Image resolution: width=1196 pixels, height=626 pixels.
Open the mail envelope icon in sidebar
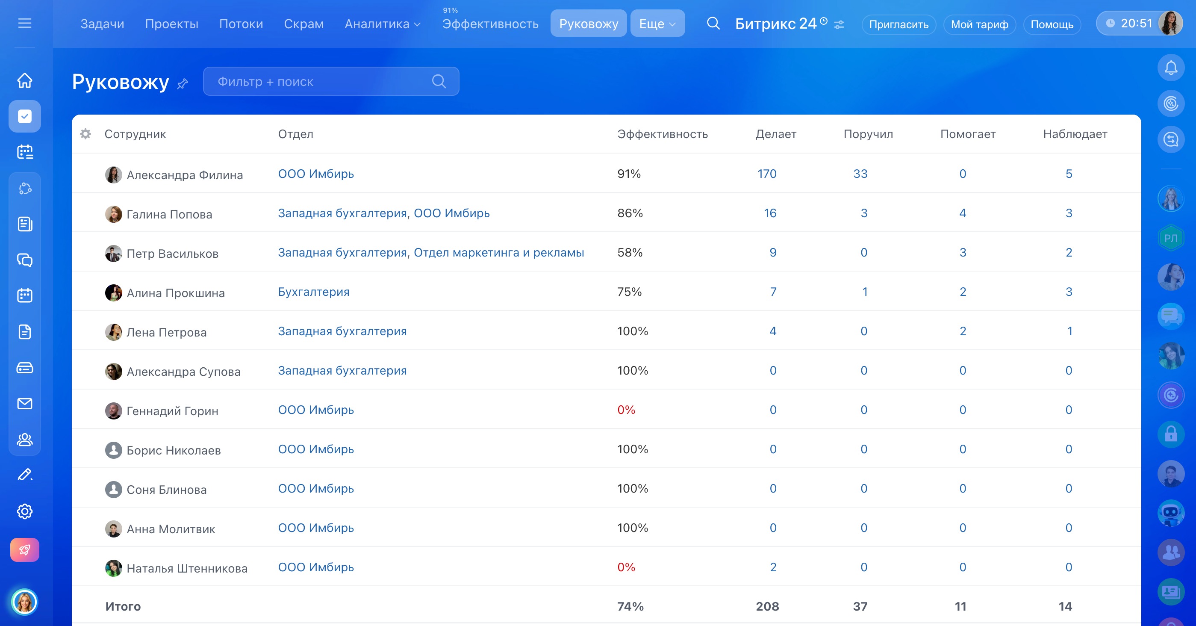click(25, 404)
